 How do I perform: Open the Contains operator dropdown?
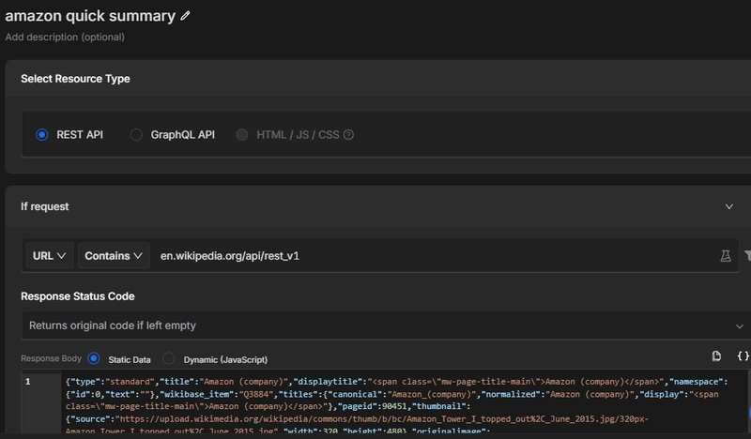(114, 256)
